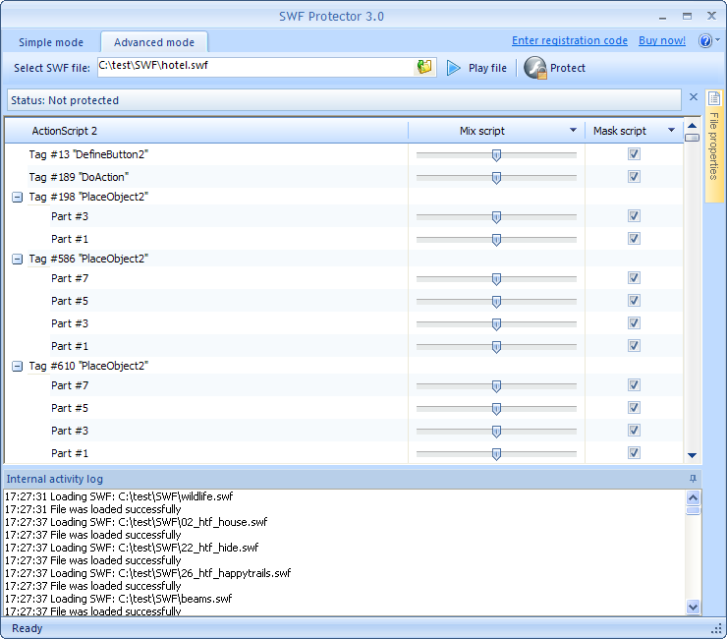Image resolution: width=727 pixels, height=639 pixels.
Task: Close the status bar with X icon
Action: click(x=694, y=97)
